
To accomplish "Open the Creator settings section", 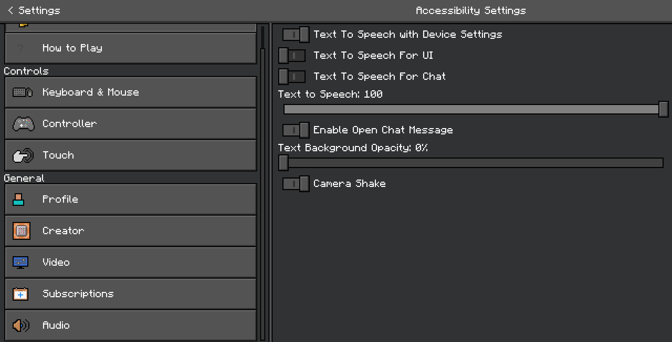I will (x=131, y=231).
